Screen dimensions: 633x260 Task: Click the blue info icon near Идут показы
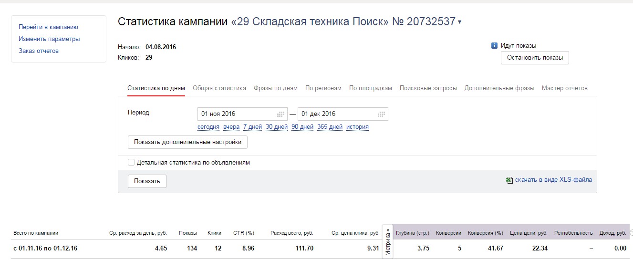(x=495, y=46)
